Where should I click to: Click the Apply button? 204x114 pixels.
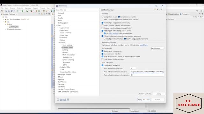coord(159,94)
